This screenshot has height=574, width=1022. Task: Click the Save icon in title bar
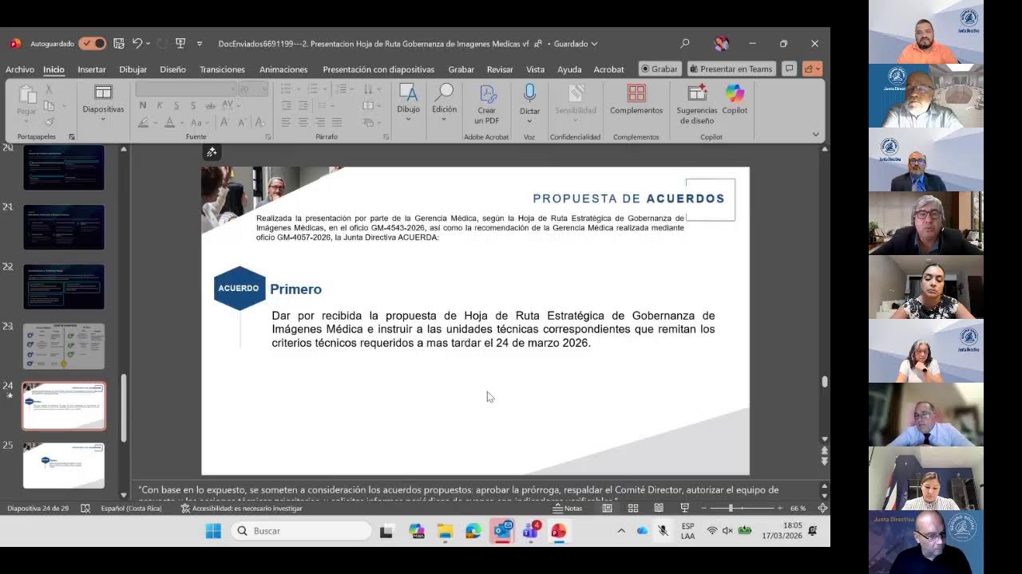pyautogui.click(x=119, y=44)
